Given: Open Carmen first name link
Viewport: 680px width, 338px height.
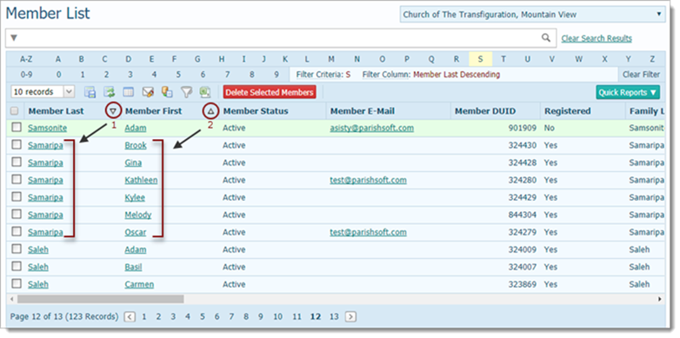Looking at the screenshot, I should coord(139,284).
